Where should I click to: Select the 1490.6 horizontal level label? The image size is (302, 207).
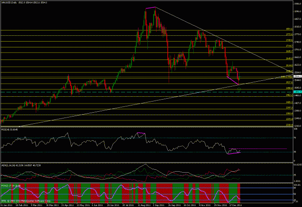[x=289, y=88]
